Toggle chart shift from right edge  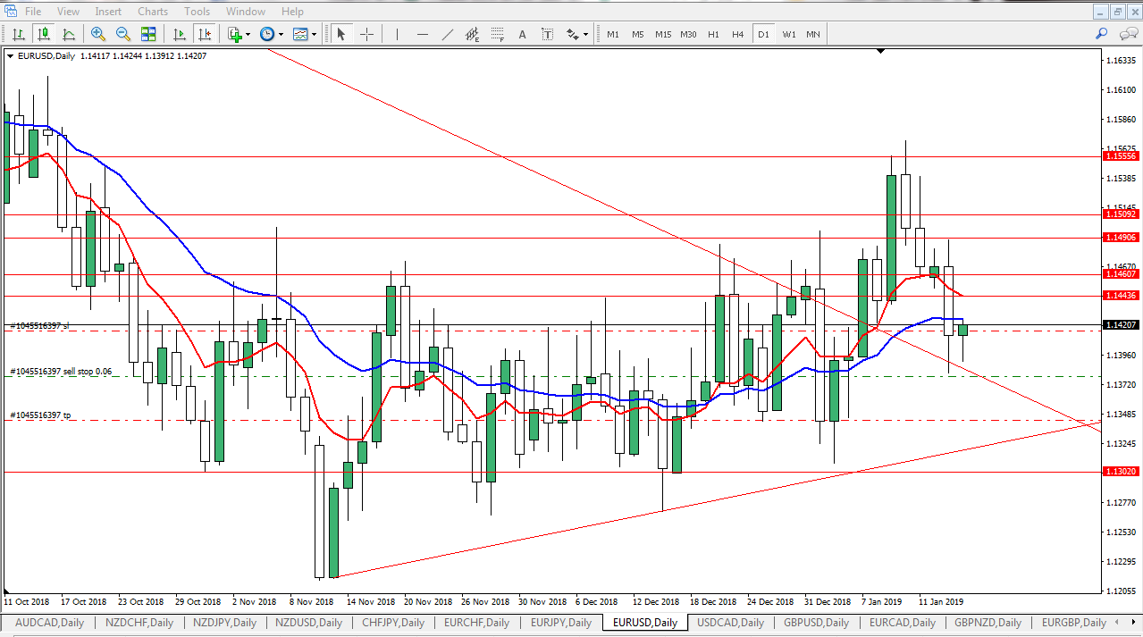[x=205, y=34]
